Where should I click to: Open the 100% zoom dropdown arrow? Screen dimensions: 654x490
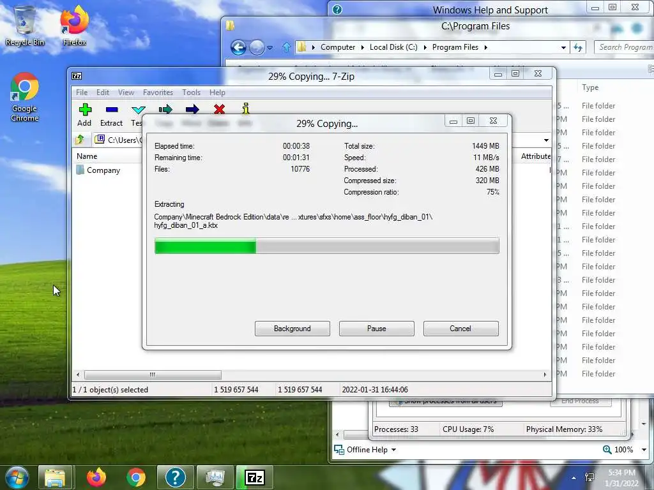[x=644, y=450]
